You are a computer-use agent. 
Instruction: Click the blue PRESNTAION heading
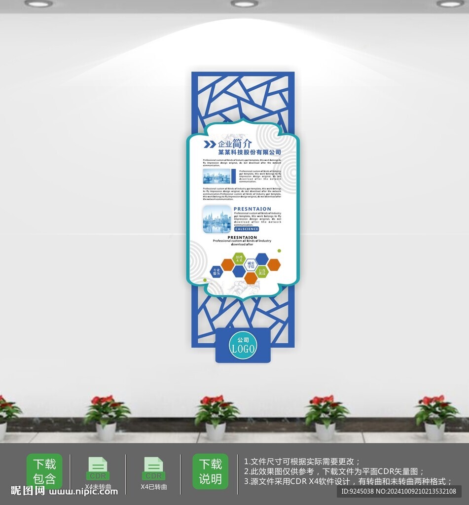(252, 209)
